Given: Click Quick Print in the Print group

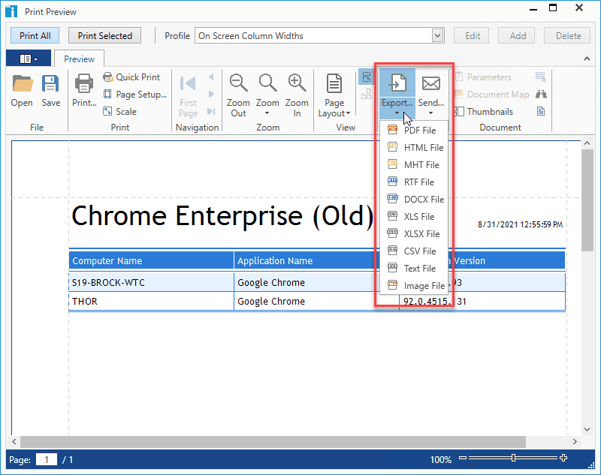Looking at the screenshot, I should pos(131,77).
